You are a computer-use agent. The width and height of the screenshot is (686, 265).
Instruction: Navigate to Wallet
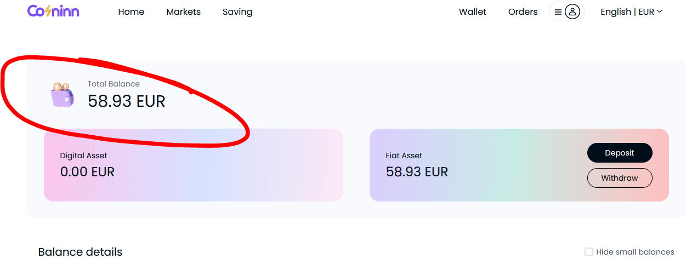pos(473,11)
